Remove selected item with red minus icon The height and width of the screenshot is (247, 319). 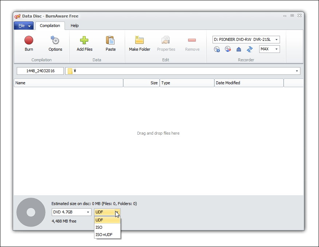(x=192, y=40)
